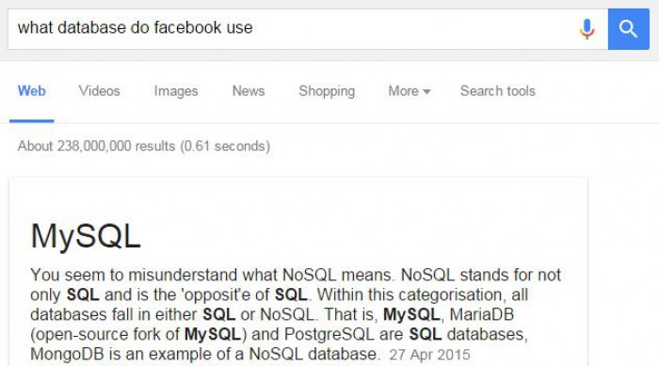Click the MySQL featured answer heading
Viewport: 659px width, 366px height.
86,236
